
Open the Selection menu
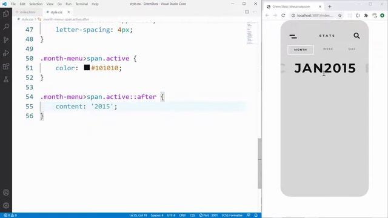[x=36, y=4]
